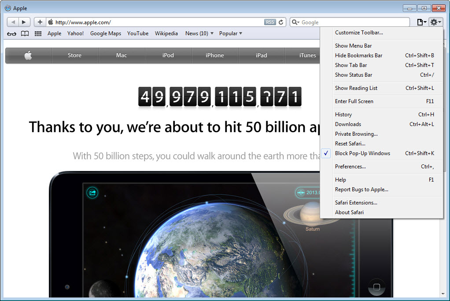Open Safari Extensions... menu item
Screen dimensions: 450x301
point(381,203)
